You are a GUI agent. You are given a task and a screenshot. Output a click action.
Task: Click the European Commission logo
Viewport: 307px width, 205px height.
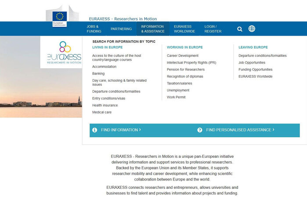pos(62,16)
